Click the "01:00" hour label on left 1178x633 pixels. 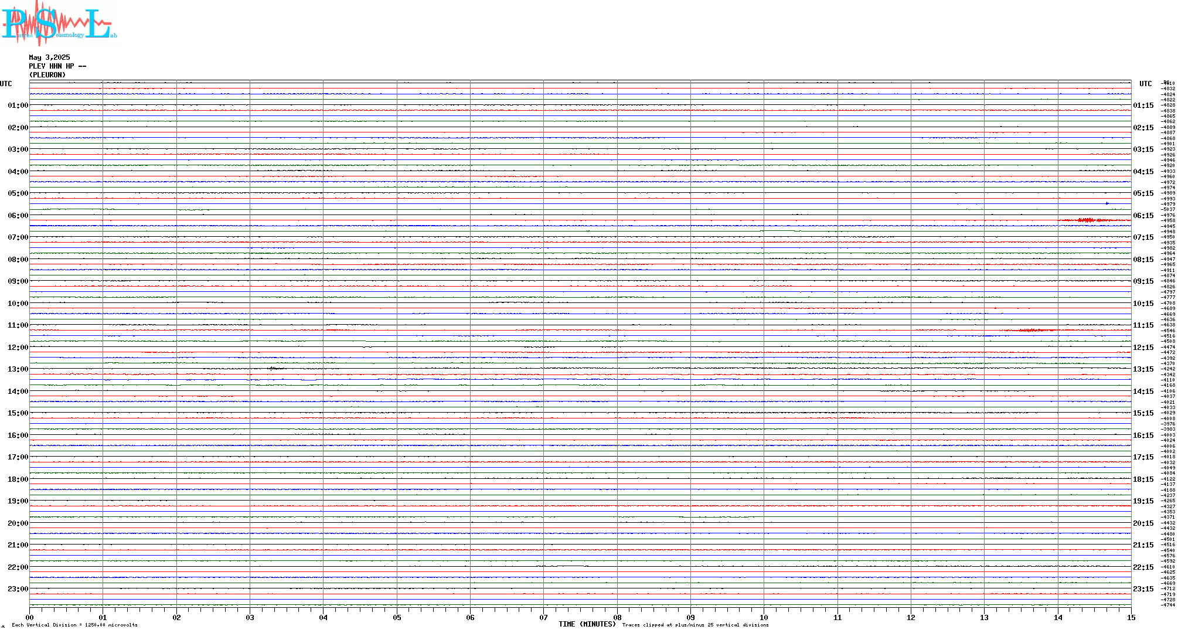coord(18,105)
